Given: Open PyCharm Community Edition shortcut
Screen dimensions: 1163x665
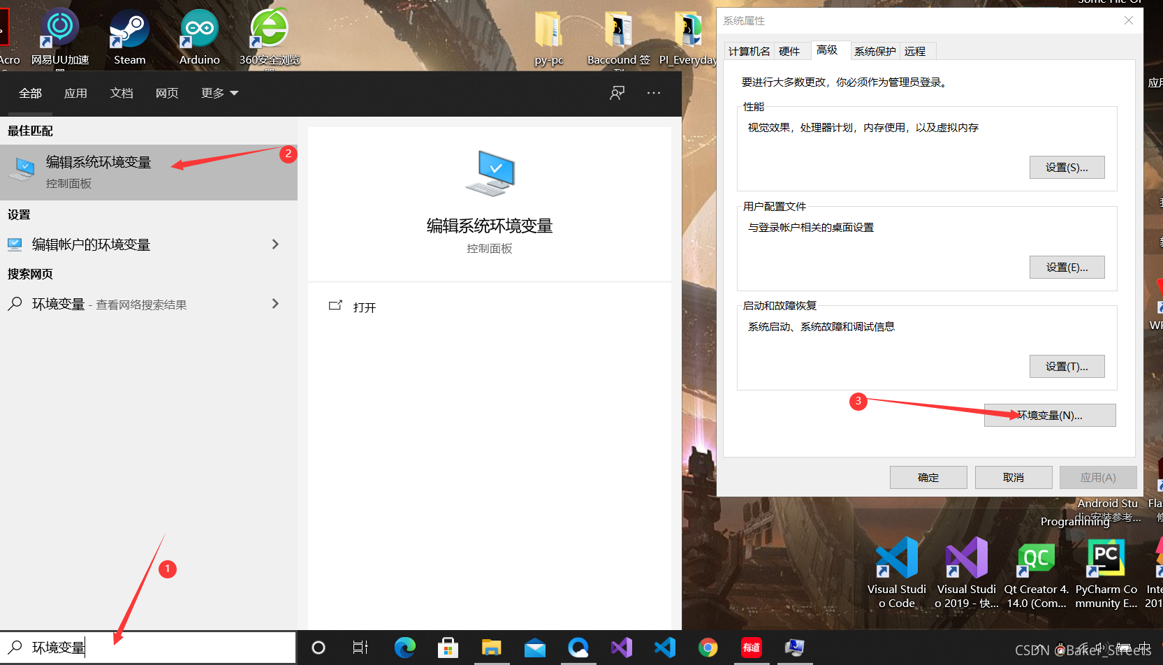Looking at the screenshot, I should coord(1106,573).
